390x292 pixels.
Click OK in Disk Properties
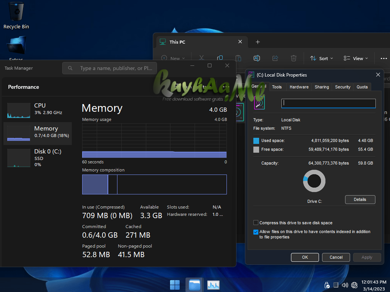pyautogui.click(x=305, y=257)
